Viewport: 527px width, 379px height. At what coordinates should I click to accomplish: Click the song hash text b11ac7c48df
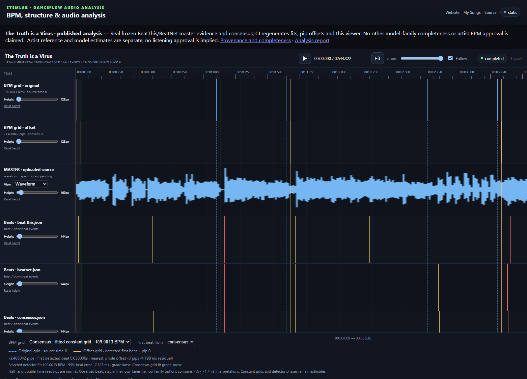[x=63, y=62]
